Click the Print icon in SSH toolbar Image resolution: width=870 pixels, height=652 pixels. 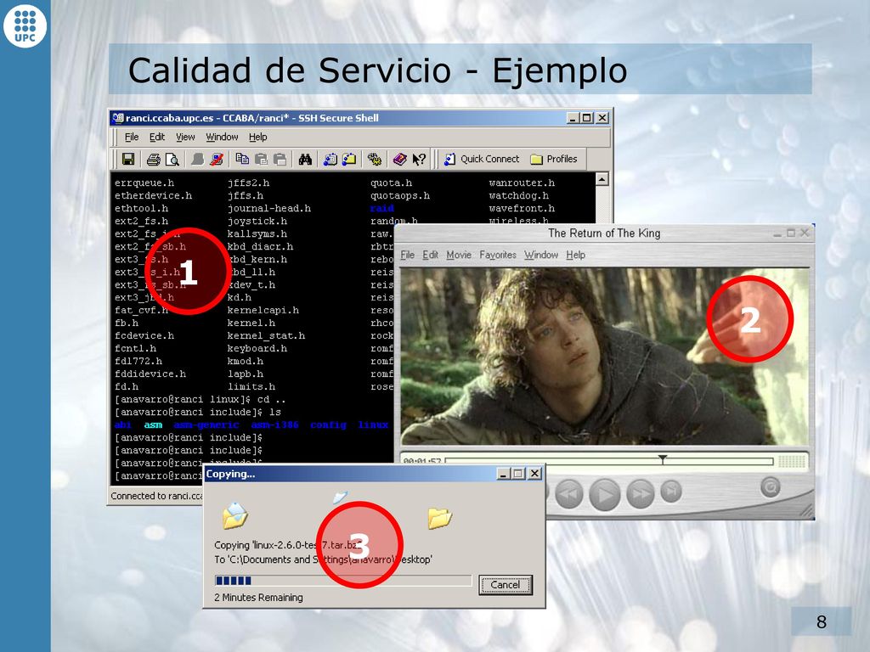154,160
